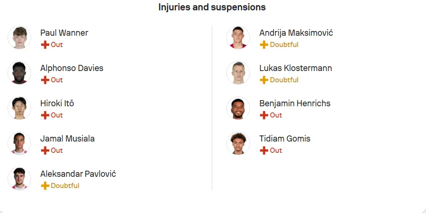Viewport: 426px width, 213px height.
Task: Click the red cross icon beside Hiroki Itō's Out status
Action: [45, 115]
